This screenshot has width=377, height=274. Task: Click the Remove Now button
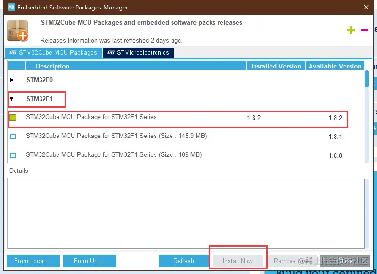click(x=292, y=261)
